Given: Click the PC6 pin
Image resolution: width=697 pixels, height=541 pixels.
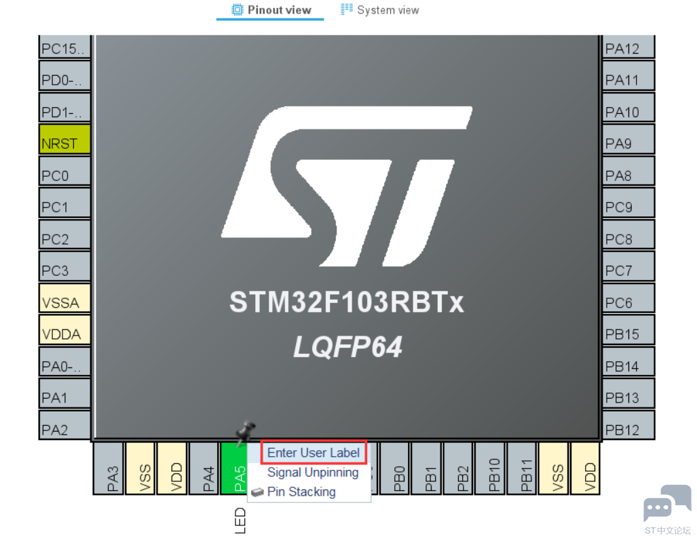Looking at the screenshot, I should 628,302.
